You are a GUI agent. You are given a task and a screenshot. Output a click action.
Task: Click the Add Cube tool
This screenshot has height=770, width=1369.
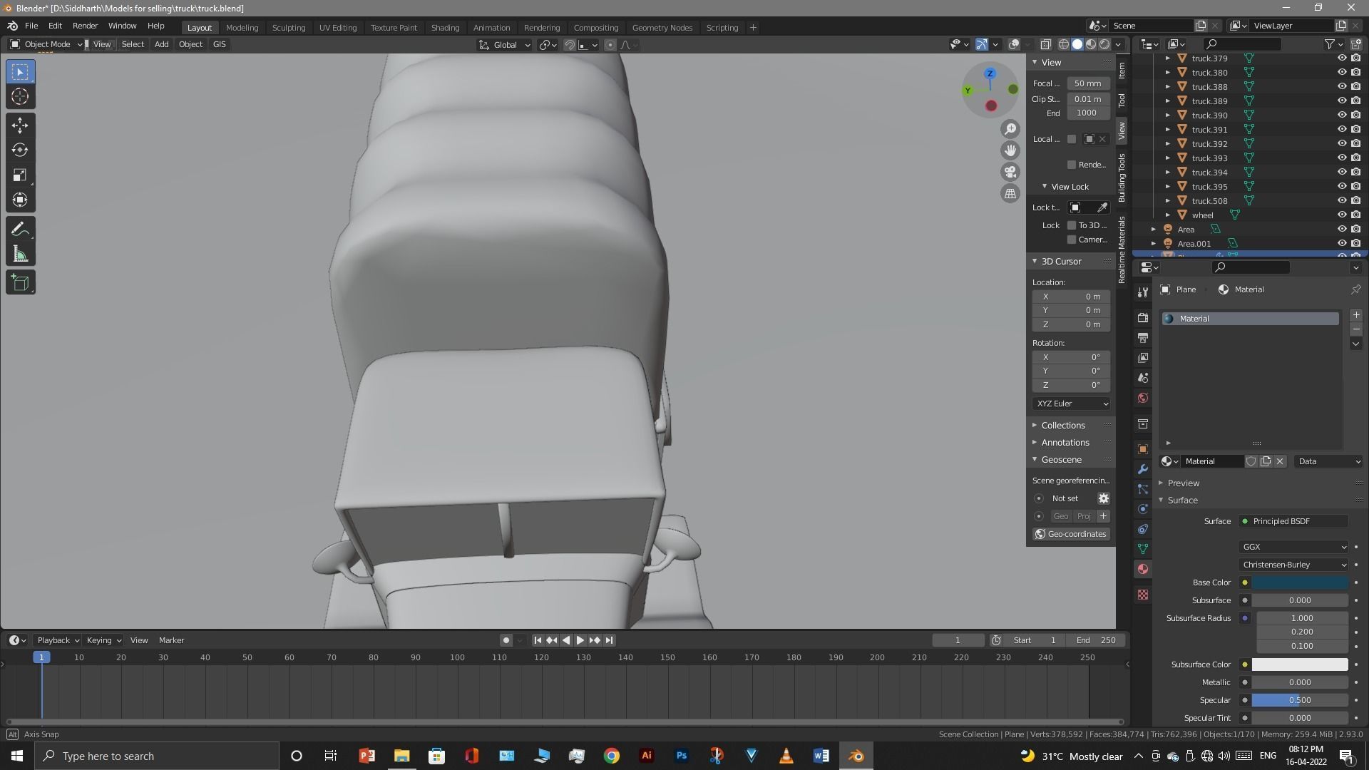[20, 283]
